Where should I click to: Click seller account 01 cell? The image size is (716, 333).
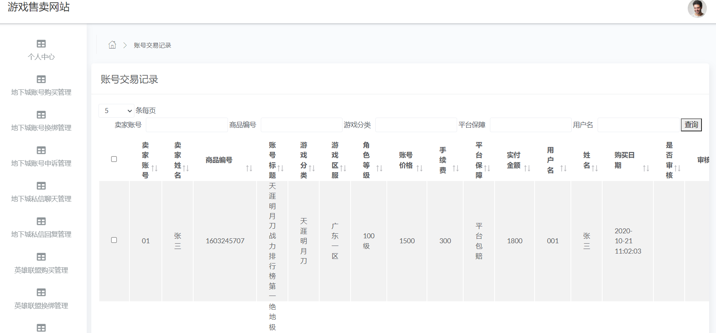pos(145,241)
